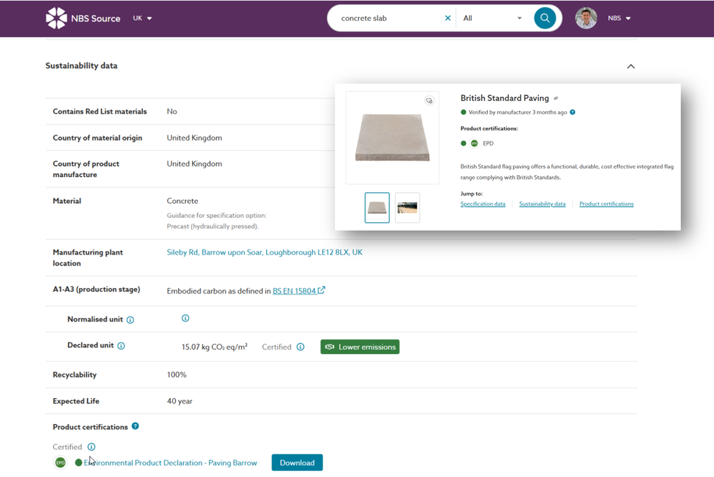The image size is (714, 477).
Task: Click the NBS Source logo
Action: [x=83, y=18]
